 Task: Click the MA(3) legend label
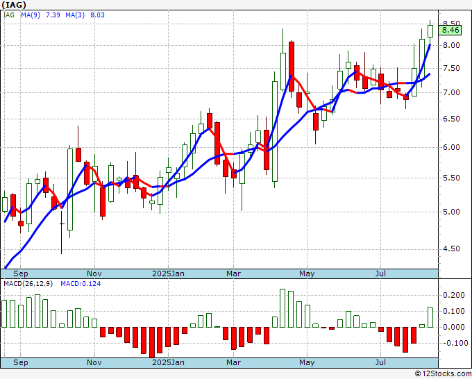tap(75, 15)
